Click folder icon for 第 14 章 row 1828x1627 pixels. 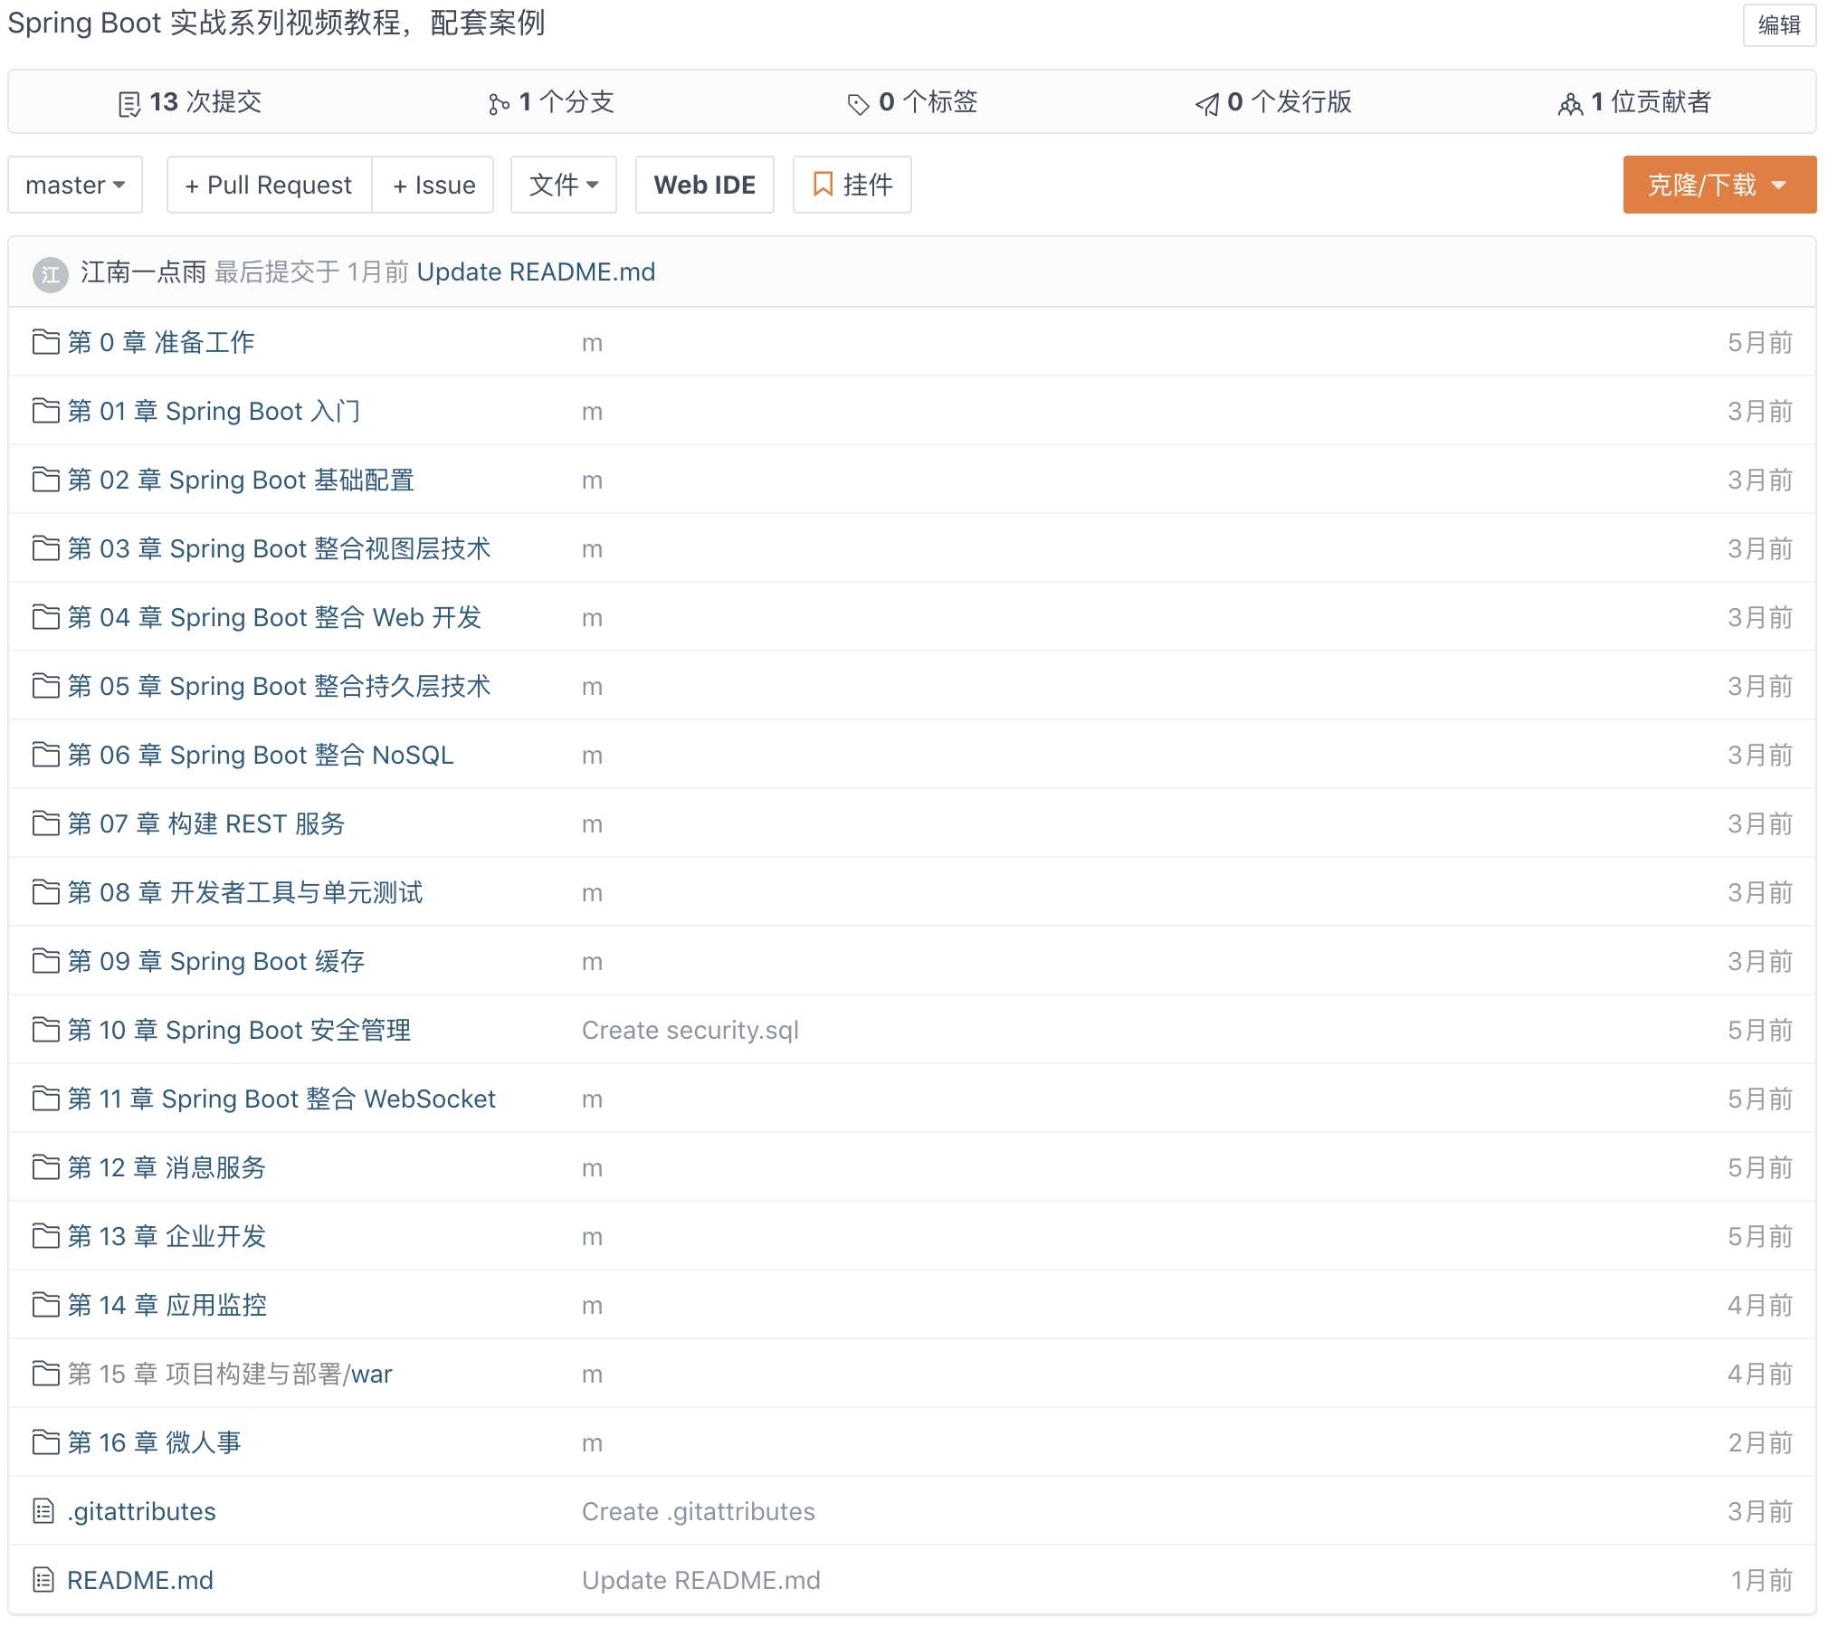[x=45, y=1305]
